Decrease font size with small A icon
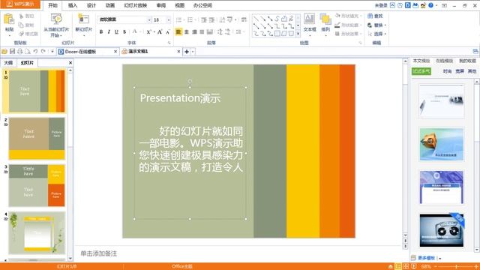 (168, 31)
